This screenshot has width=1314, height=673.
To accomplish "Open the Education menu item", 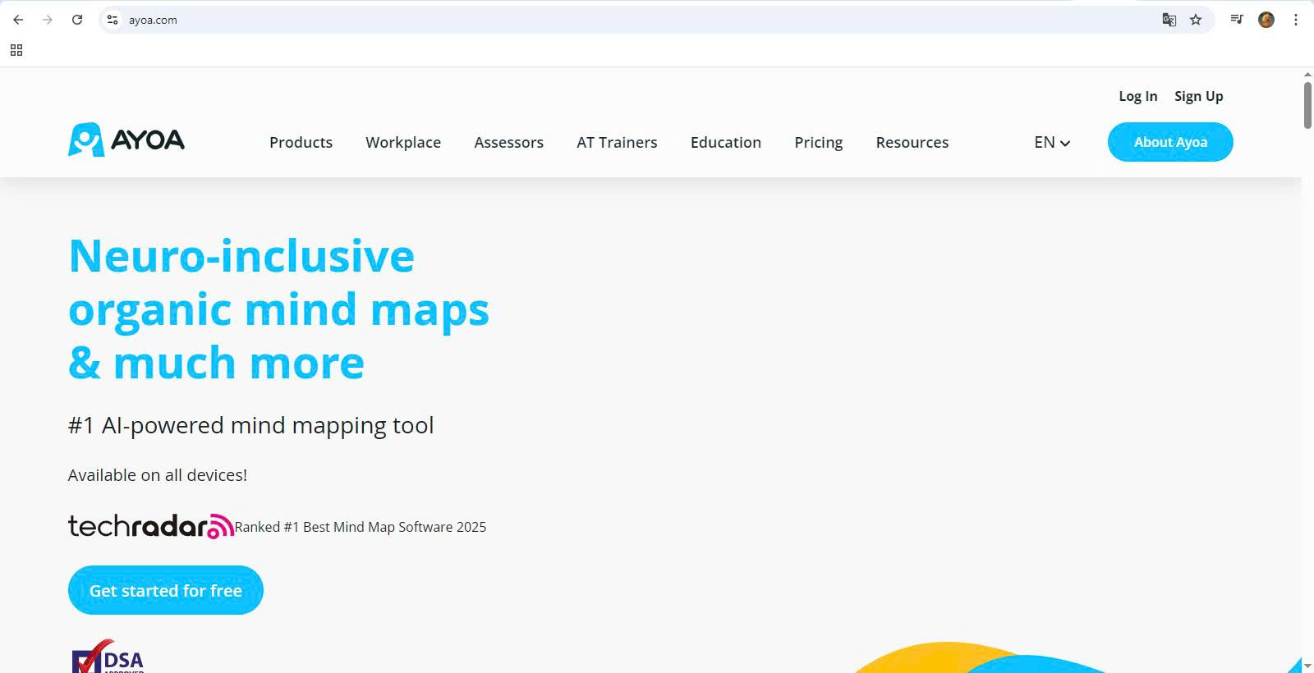I will point(726,142).
